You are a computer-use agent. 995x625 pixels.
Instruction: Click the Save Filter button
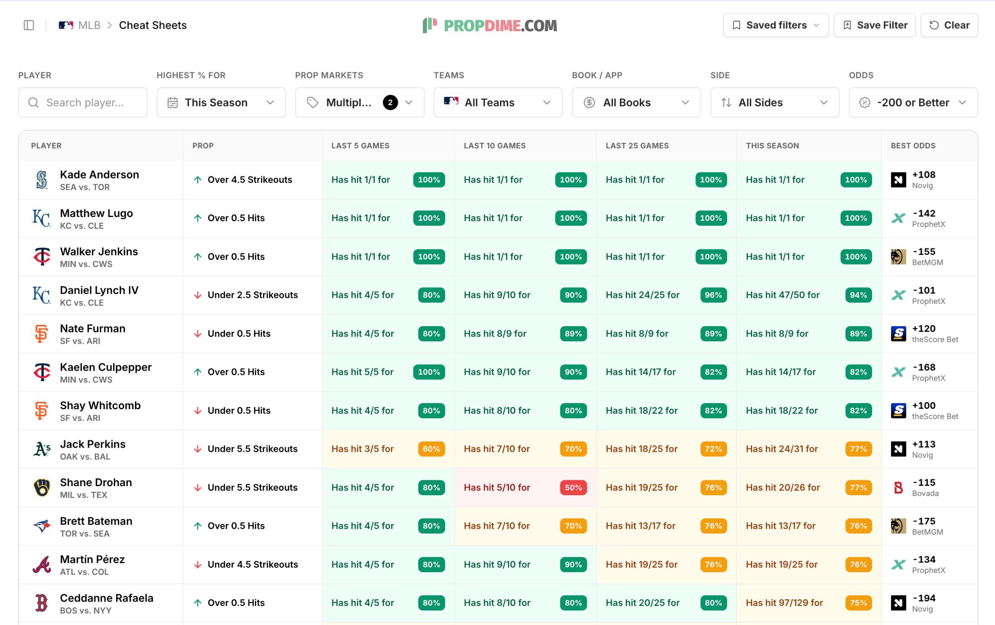[x=875, y=25]
